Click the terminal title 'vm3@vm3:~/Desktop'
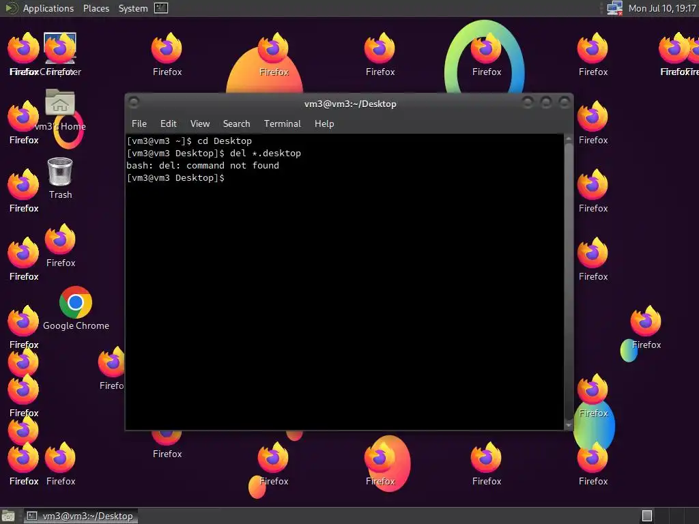The height and width of the screenshot is (524, 699). [x=350, y=104]
